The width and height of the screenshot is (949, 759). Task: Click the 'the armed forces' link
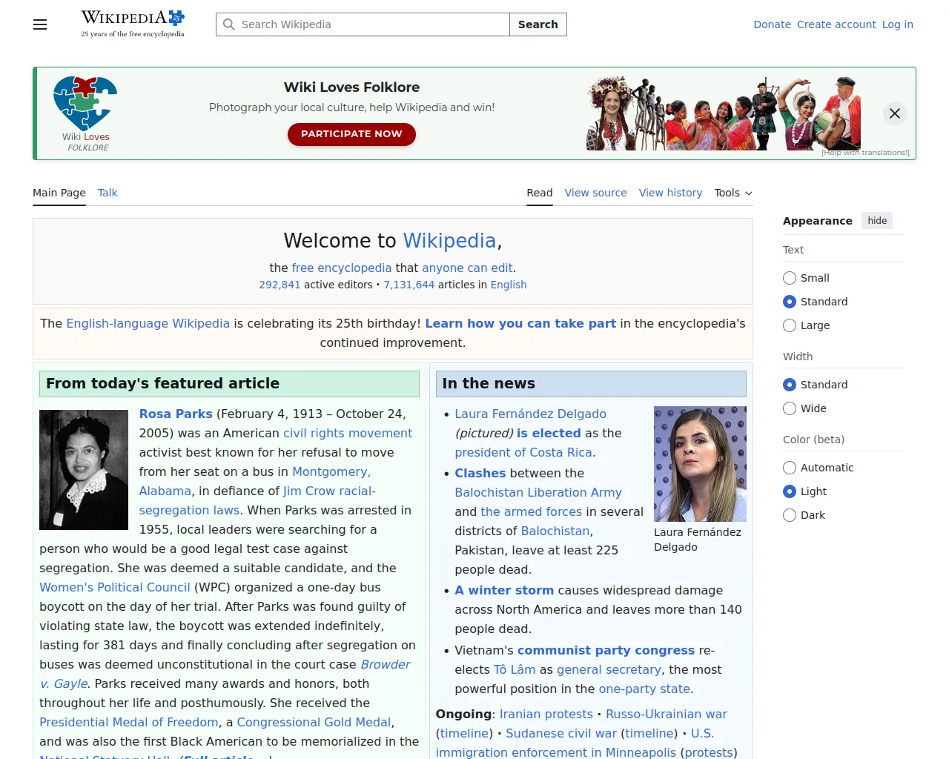coord(531,511)
